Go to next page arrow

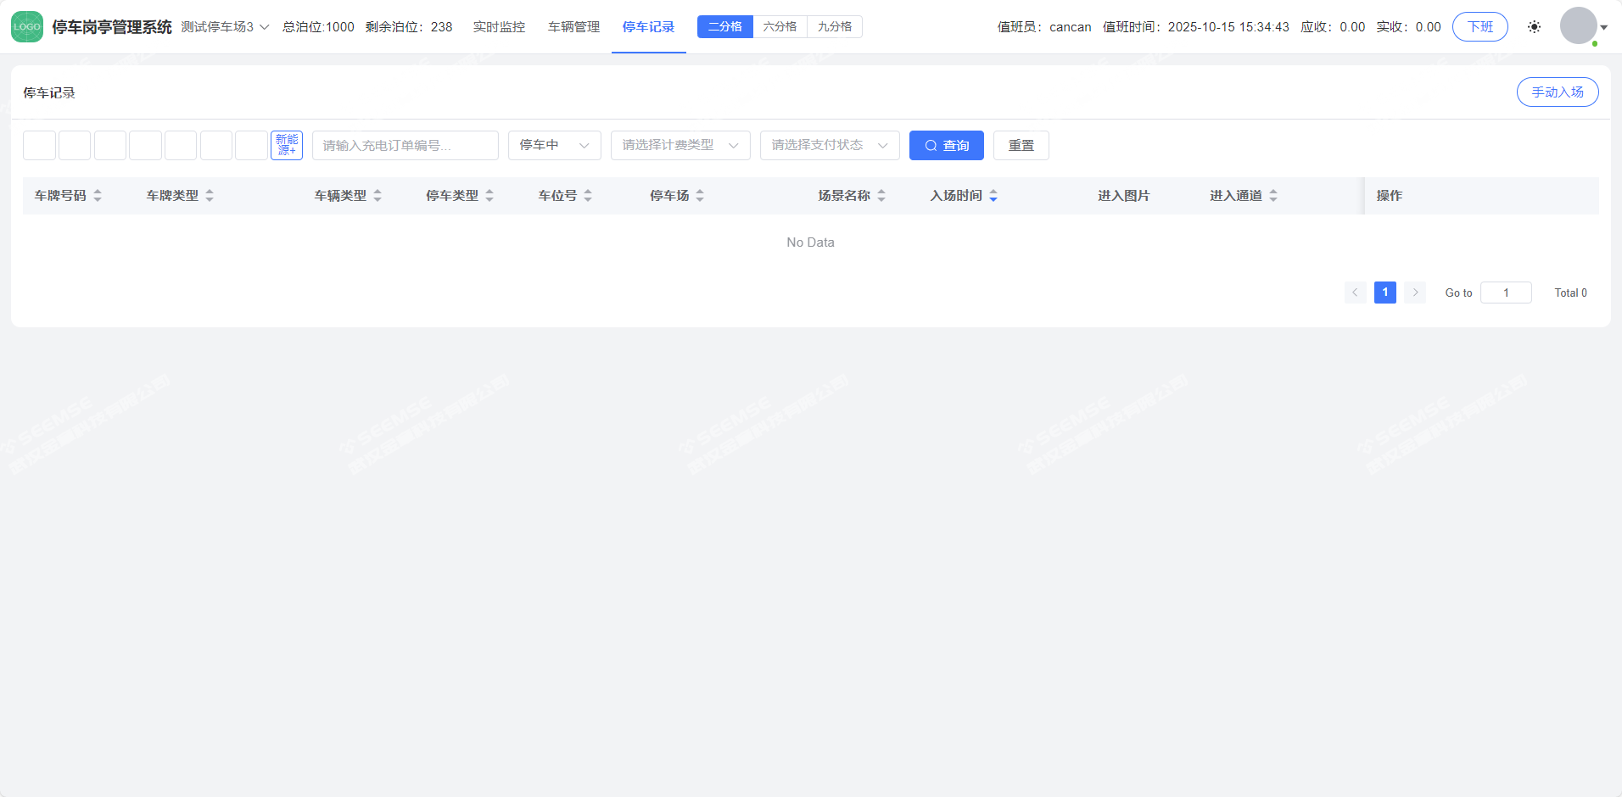click(1414, 293)
